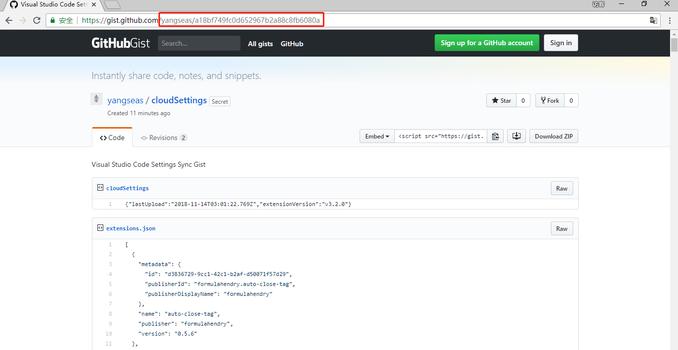Open the Embed dropdown

coord(377,136)
